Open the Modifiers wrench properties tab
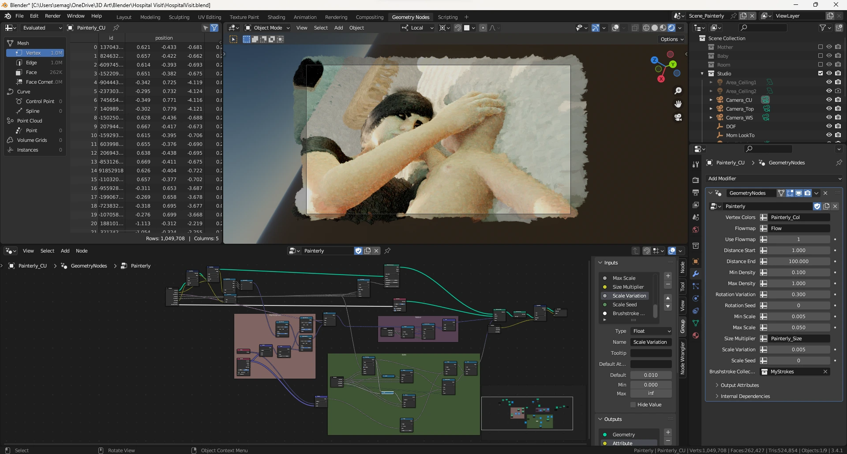Image resolution: width=847 pixels, height=454 pixels. pyautogui.click(x=696, y=274)
